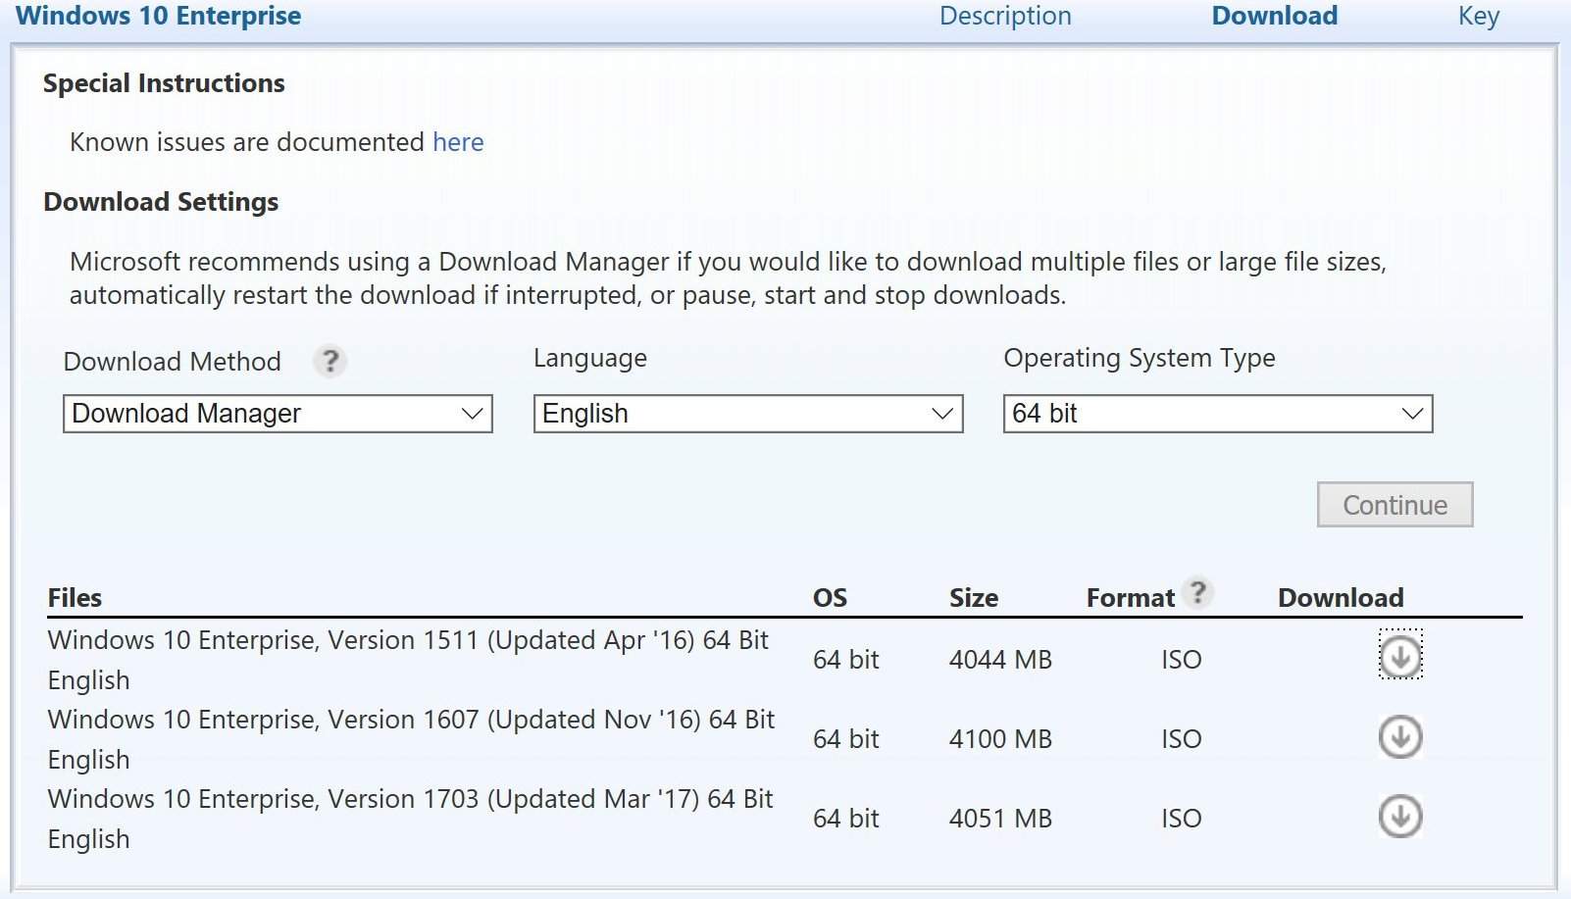The height and width of the screenshot is (899, 1571).
Task: Click ISO format in Version 1511 row
Action: coord(1182,660)
